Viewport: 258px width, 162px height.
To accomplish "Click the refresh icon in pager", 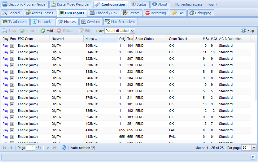I will [64, 148].
